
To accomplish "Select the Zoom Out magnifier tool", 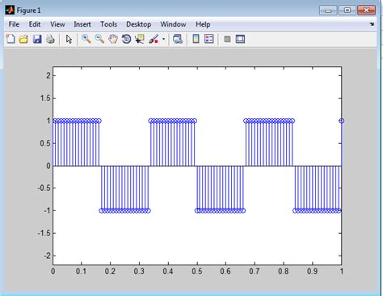I will tap(99, 39).
